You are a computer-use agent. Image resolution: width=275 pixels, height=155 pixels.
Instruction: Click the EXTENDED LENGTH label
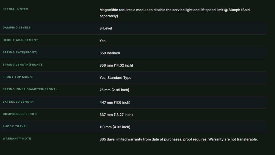coord(18,102)
